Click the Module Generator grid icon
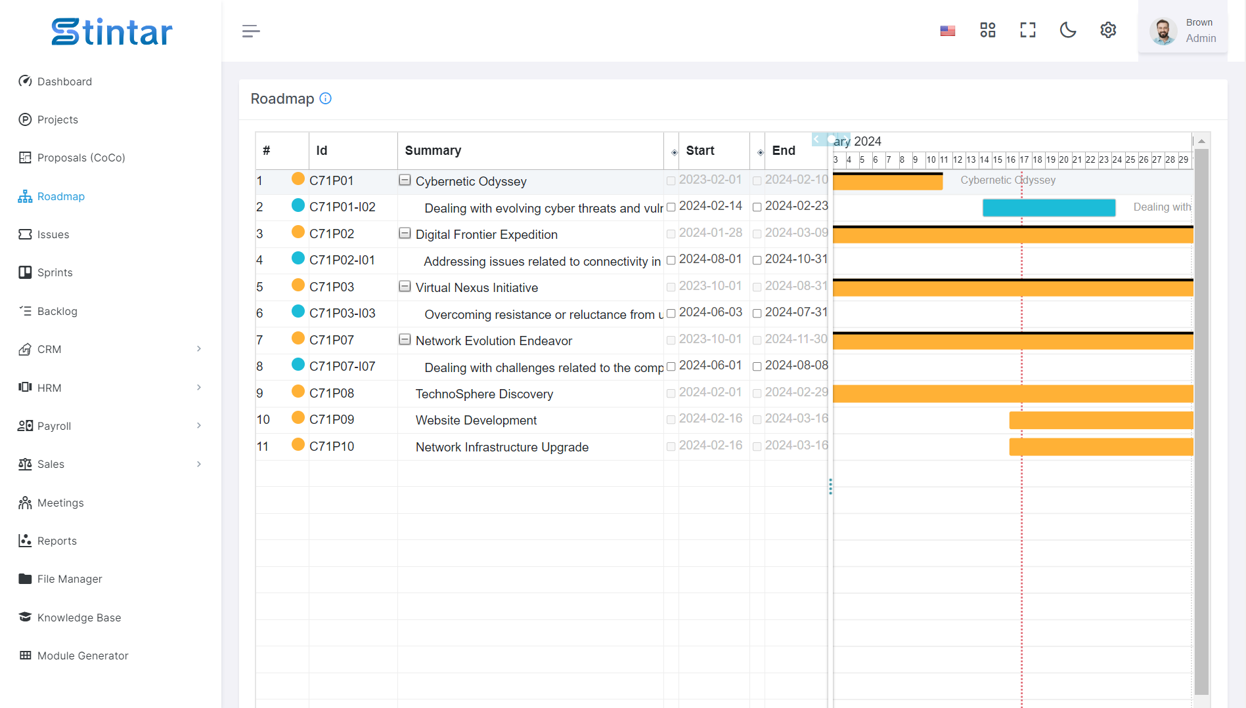The image size is (1246, 708). coord(25,656)
